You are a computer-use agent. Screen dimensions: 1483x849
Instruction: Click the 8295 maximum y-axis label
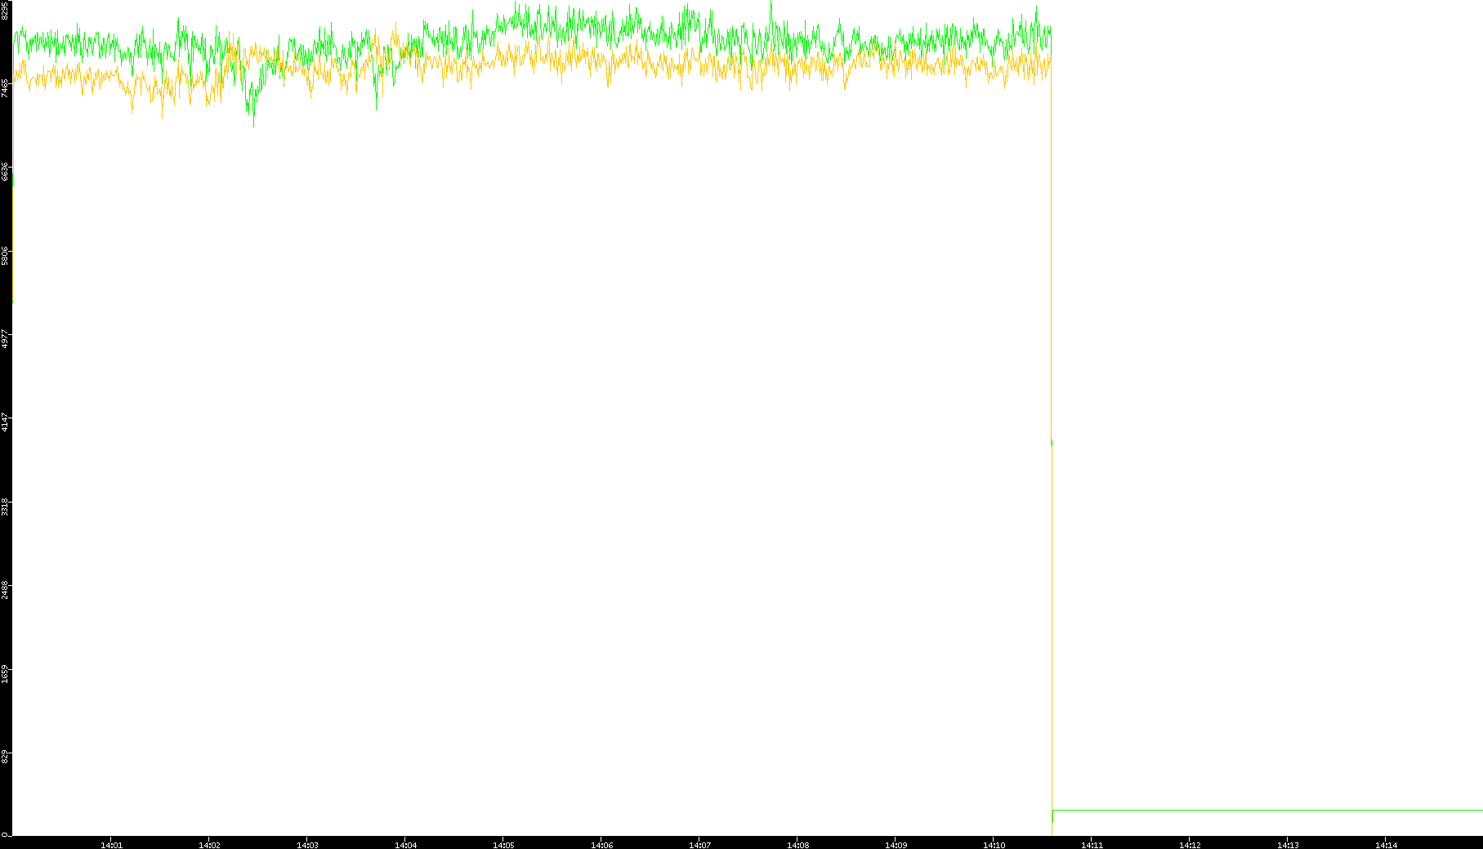click(x=6, y=11)
